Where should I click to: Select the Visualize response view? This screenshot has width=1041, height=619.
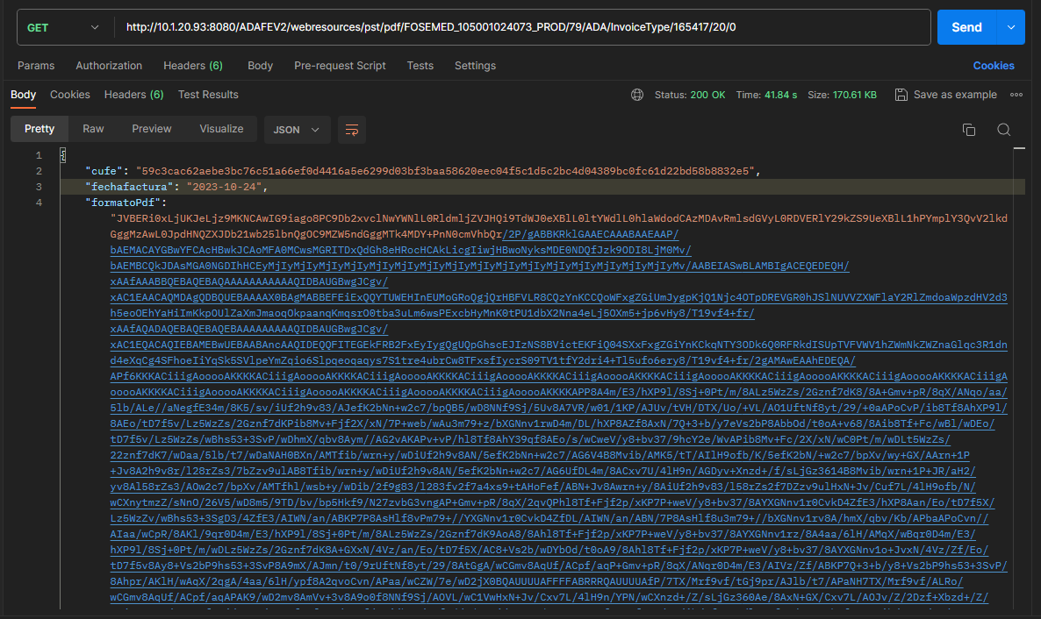221,129
